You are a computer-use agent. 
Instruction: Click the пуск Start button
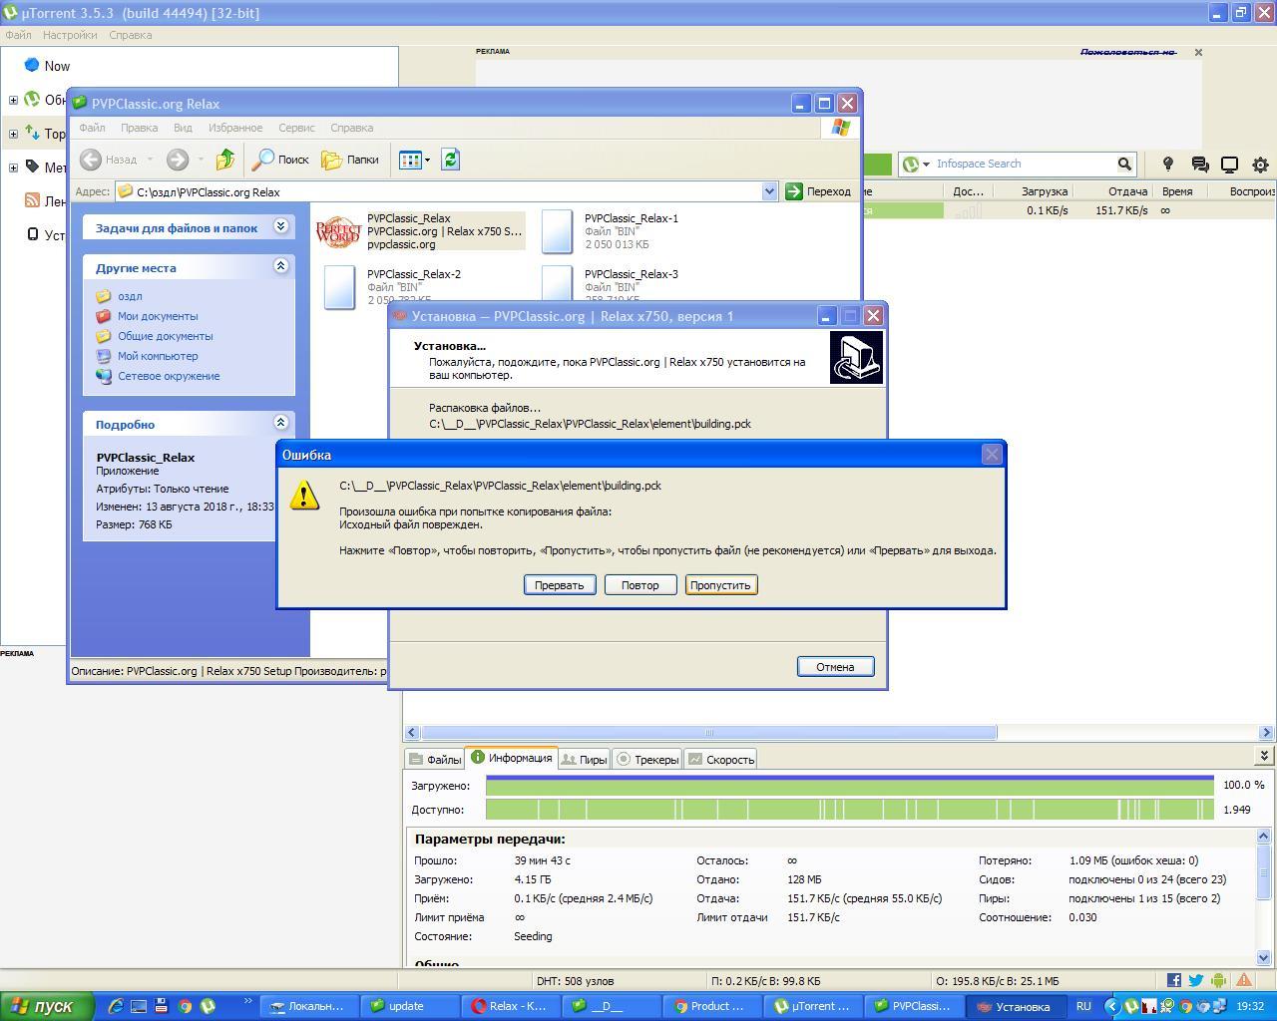tap(47, 1006)
